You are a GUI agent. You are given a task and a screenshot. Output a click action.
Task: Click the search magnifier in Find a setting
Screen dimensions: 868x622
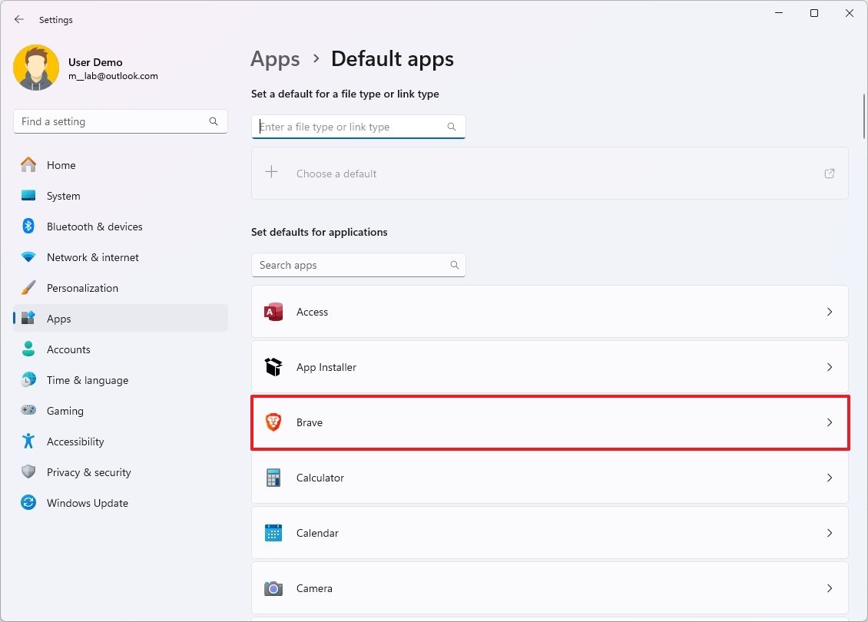[x=213, y=121]
